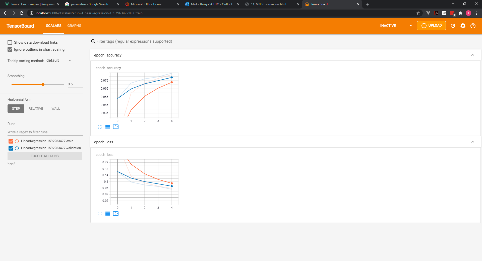Viewport: 482px width, 261px height.
Task: Bookmark this page with the star icon
Action: [418, 13]
